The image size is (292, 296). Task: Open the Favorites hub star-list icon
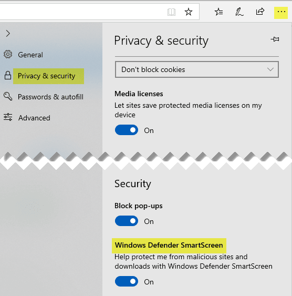pos(218,12)
